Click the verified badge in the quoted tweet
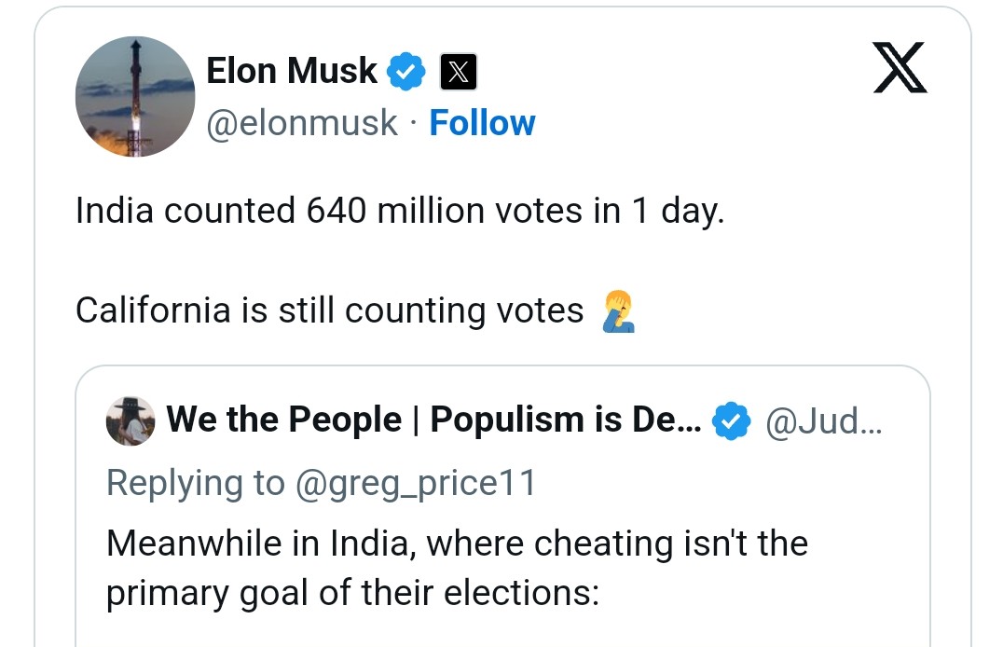 [x=732, y=420]
